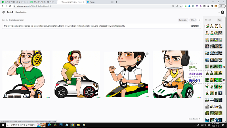Click the gray square extension icon

(x=204, y=6)
